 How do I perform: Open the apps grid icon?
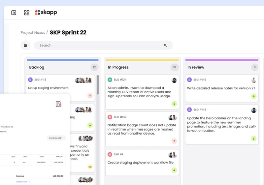coord(27,13)
